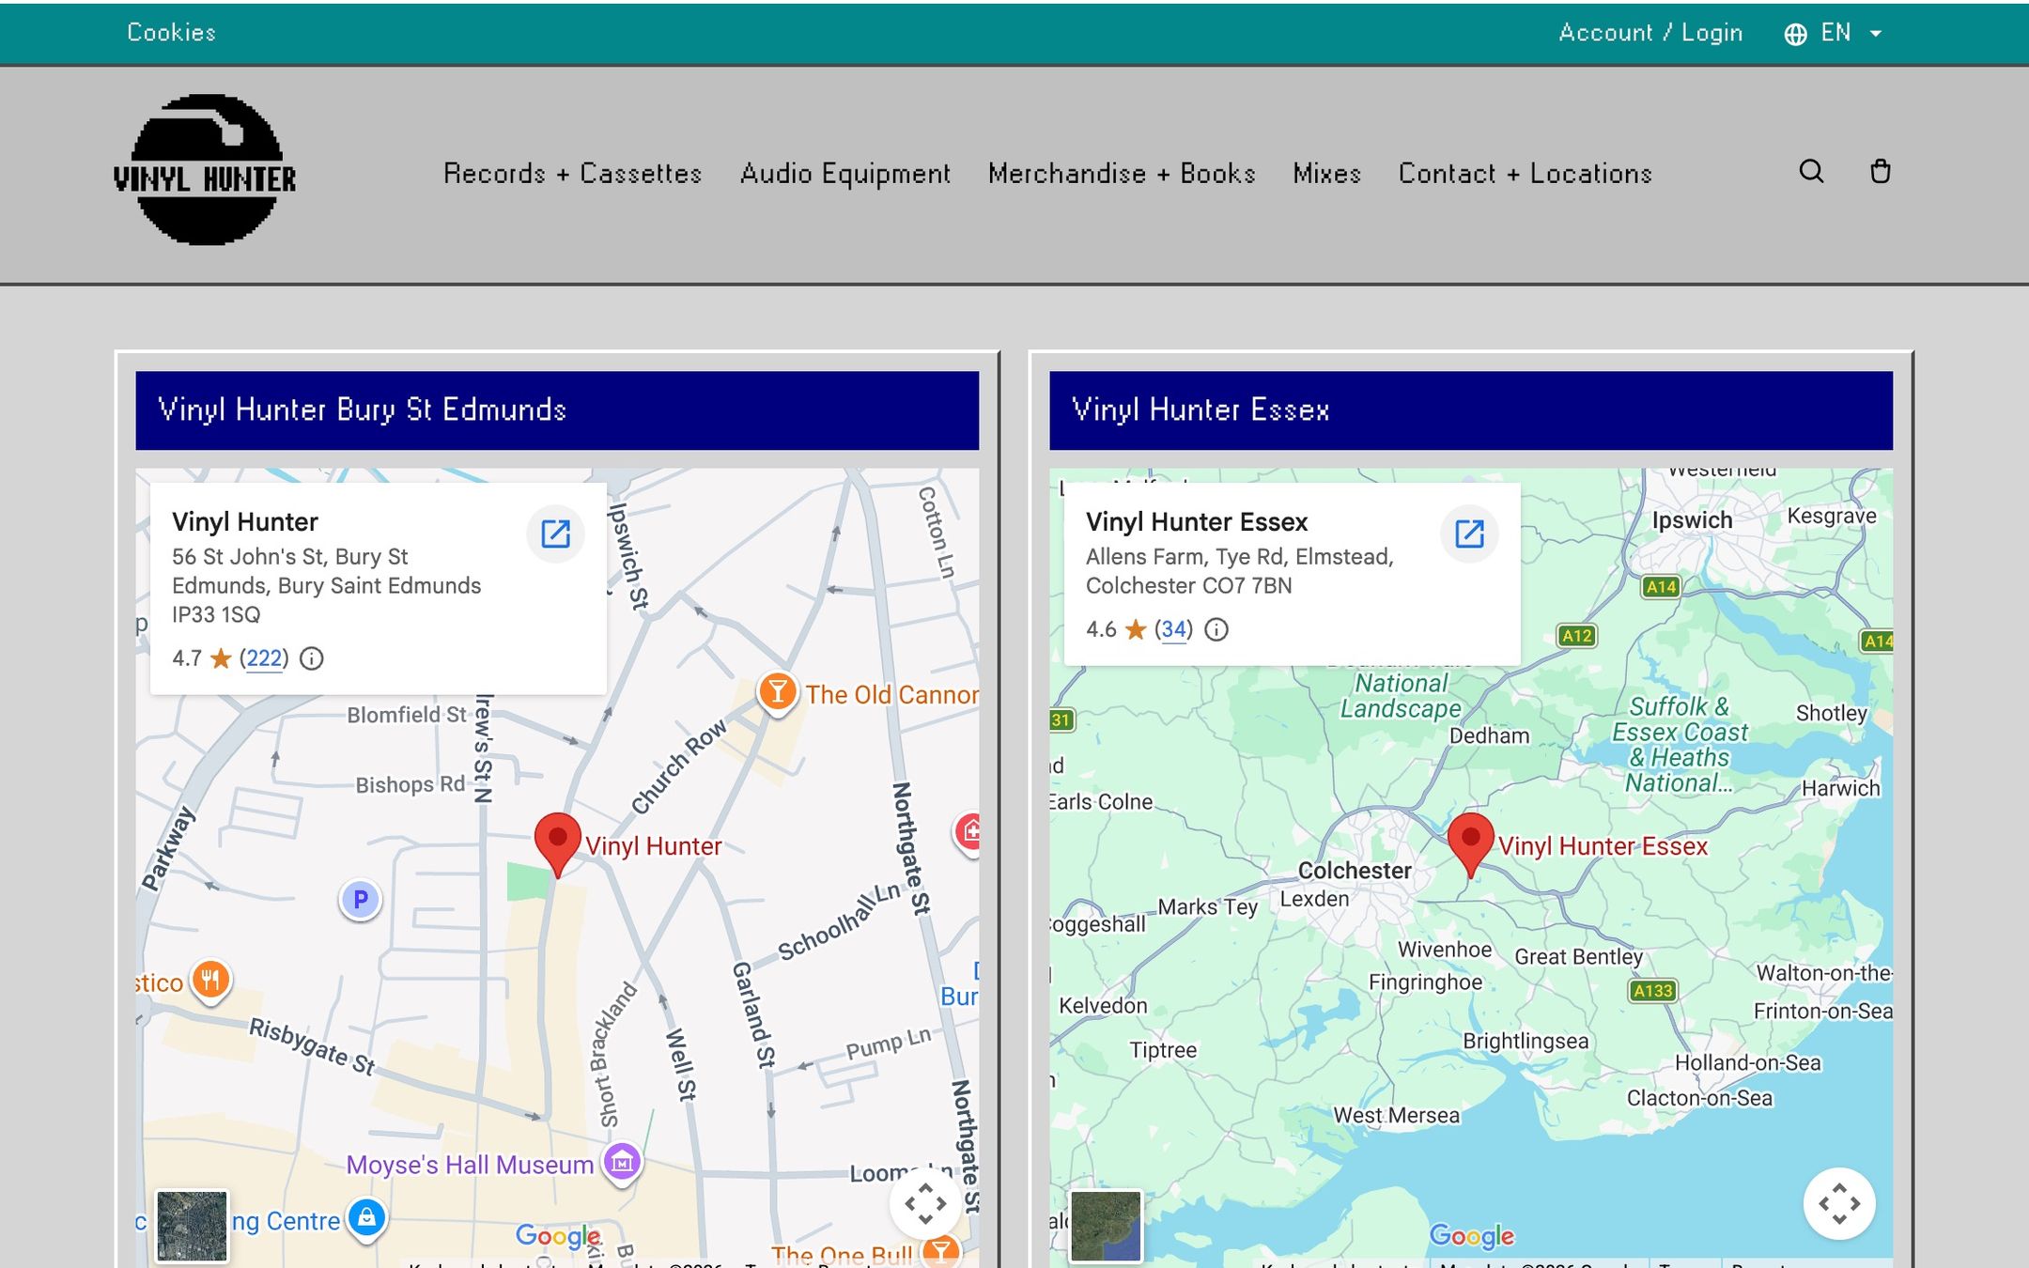Click the info icon beside 34 reviews
This screenshot has height=1268, width=2029.
pos(1216,629)
